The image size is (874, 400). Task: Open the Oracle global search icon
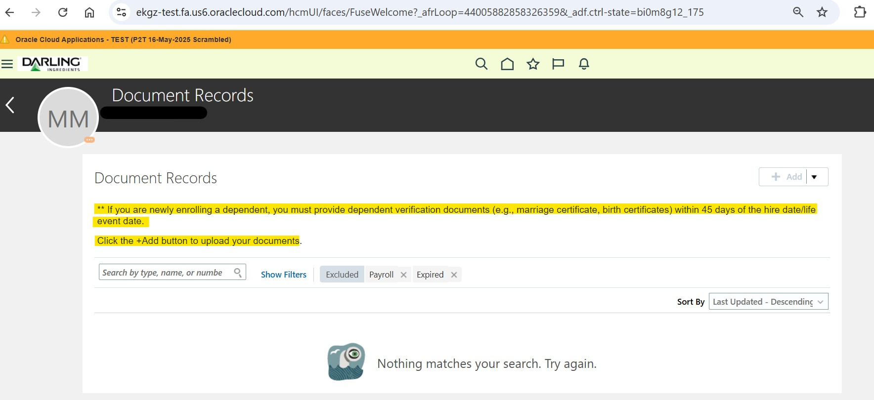pyautogui.click(x=481, y=64)
